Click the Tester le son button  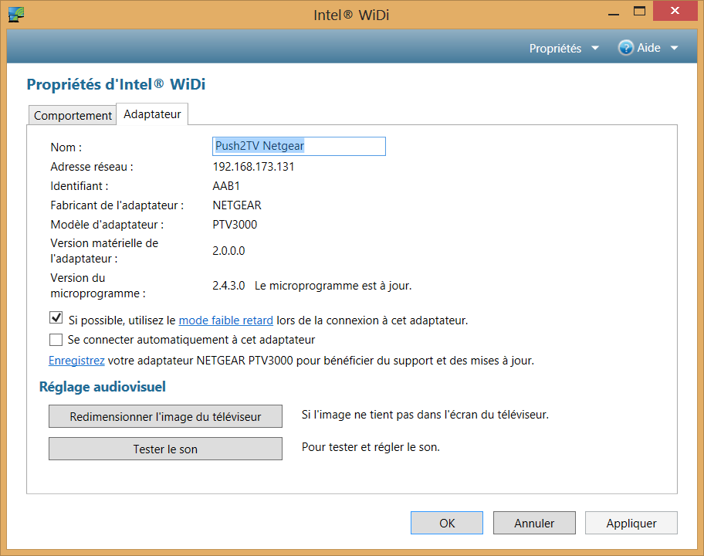click(x=166, y=449)
